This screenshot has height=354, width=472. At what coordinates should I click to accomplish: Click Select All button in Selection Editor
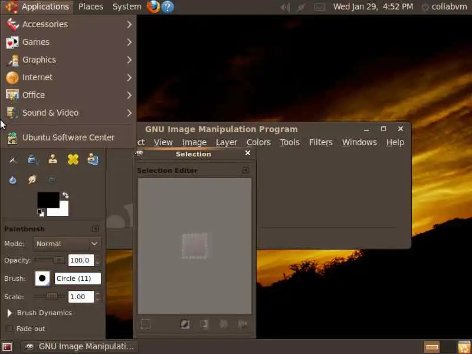pyautogui.click(x=146, y=324)
